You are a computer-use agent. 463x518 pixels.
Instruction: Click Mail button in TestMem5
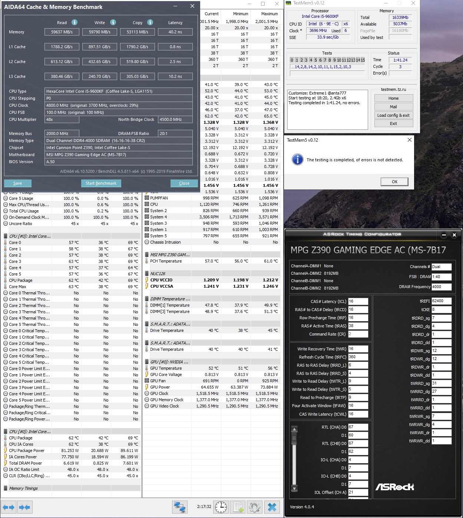[394, 107]
